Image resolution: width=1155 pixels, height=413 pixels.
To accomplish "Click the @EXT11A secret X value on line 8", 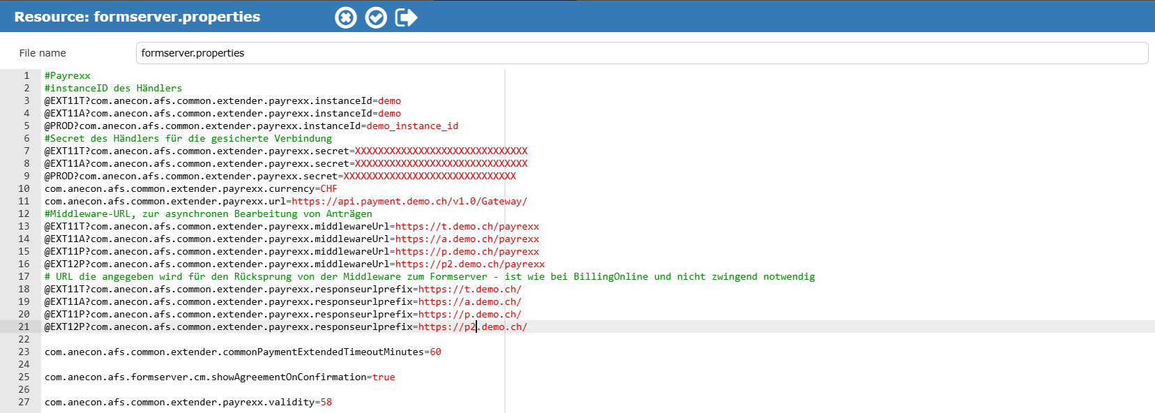I will tap(441, 163).
